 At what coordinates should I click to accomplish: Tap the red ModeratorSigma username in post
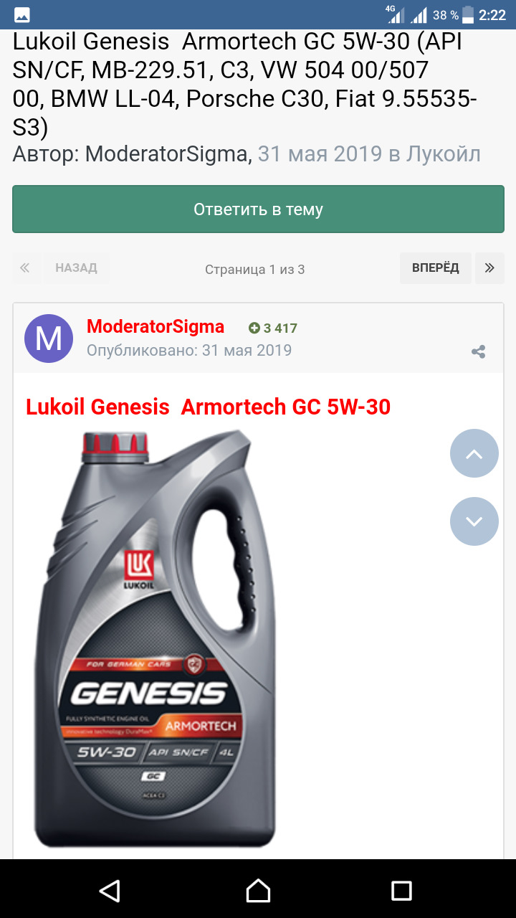coord(156,327)
